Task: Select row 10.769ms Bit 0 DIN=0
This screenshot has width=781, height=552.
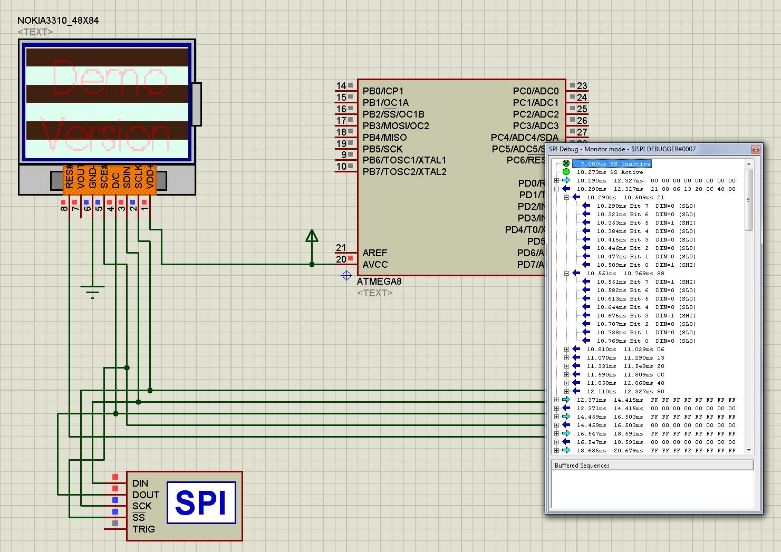Action: coord(646,341)
